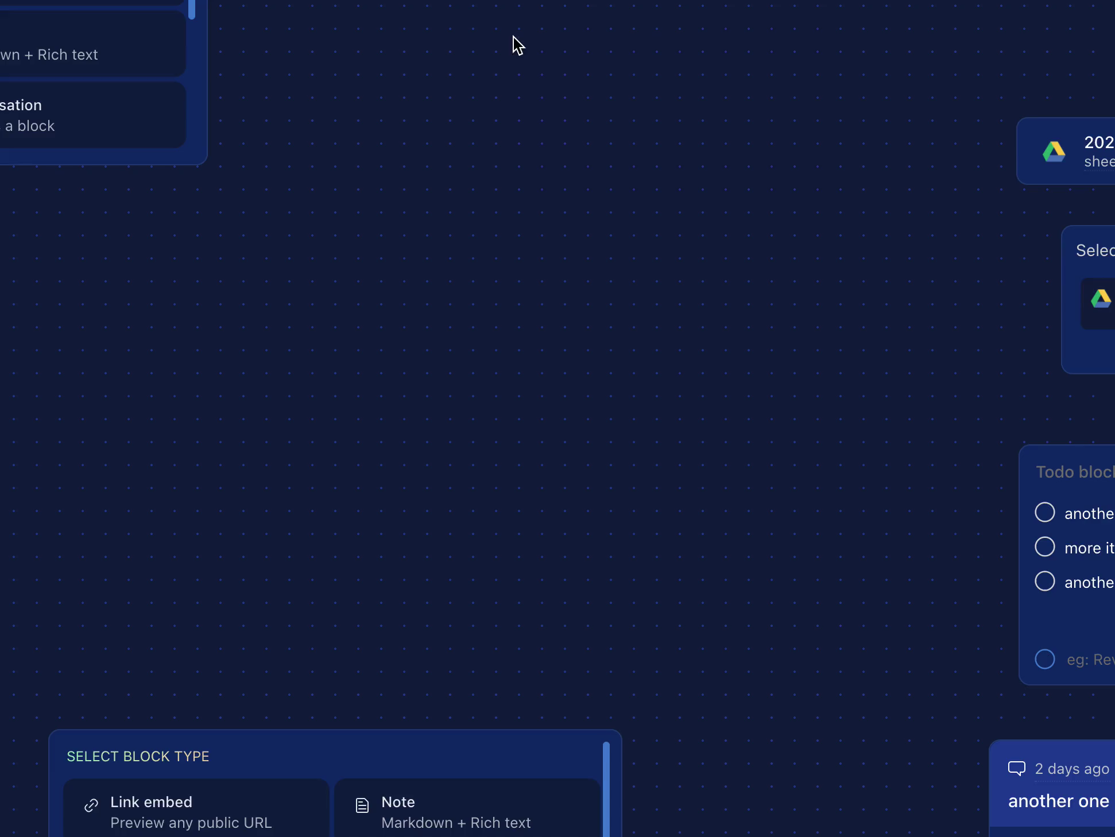Check the 'more it' todo item circle
Image resolution: width=1115 pixels, height=837 pixels.
(1044, 547)
